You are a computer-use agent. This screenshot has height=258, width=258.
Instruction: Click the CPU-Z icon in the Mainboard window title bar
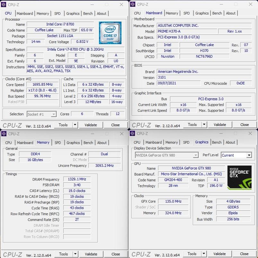(133, 5)
